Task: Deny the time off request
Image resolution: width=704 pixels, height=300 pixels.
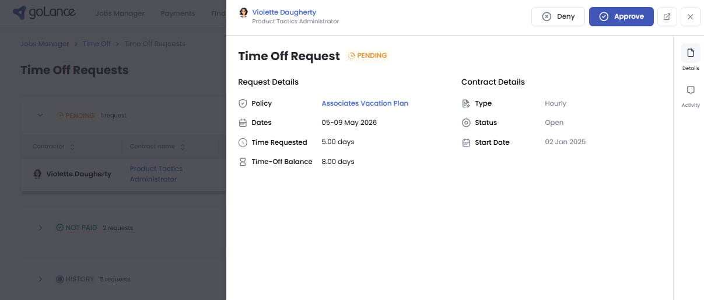Action: [x=558, y=16]
